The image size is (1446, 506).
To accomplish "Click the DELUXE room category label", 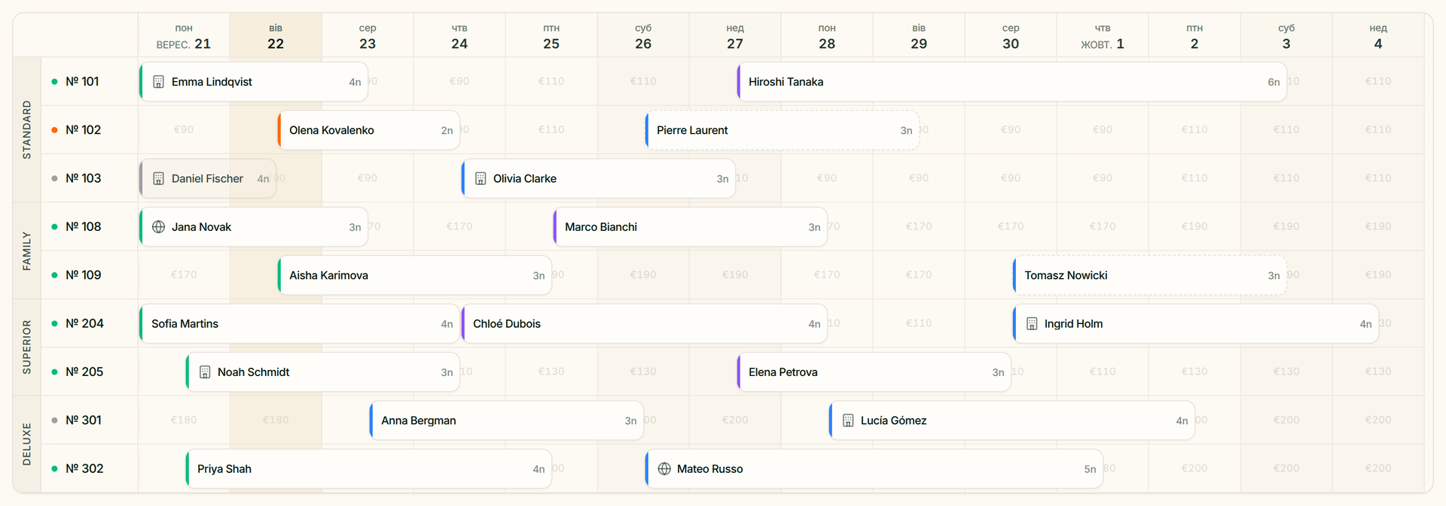I will pyautogui.click(x=27, y=444).
